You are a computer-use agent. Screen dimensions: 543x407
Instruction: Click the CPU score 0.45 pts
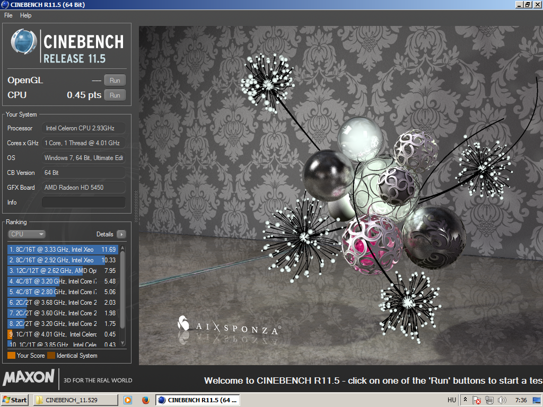(x=84, y=95)
